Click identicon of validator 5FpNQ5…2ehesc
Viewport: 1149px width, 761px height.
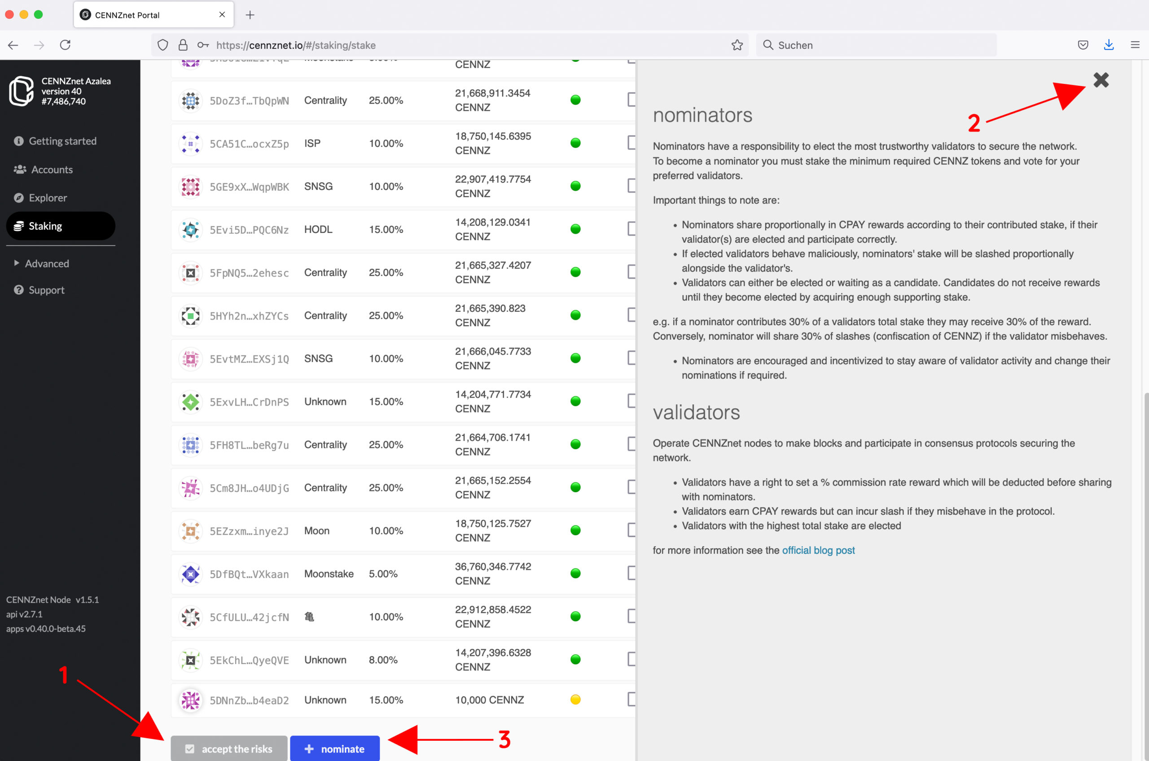pyautogui.click(x=190, y=273)
